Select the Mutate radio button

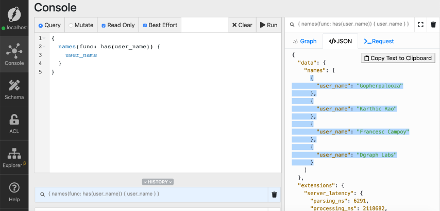tap(71, 25)
